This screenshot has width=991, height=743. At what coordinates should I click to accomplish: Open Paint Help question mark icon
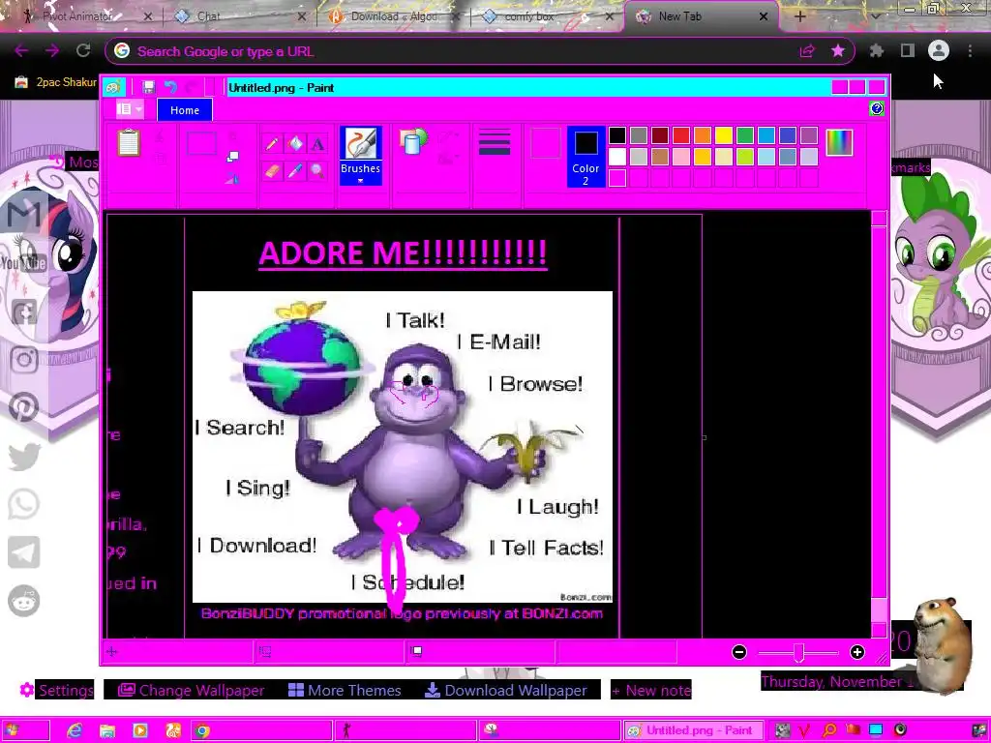click(877, 108)
